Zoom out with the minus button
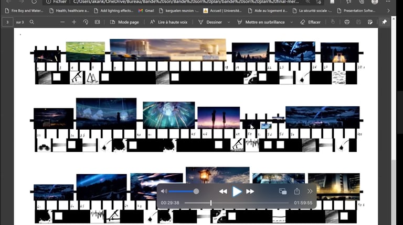Screen dimensions: 403x225 point(62,22)
